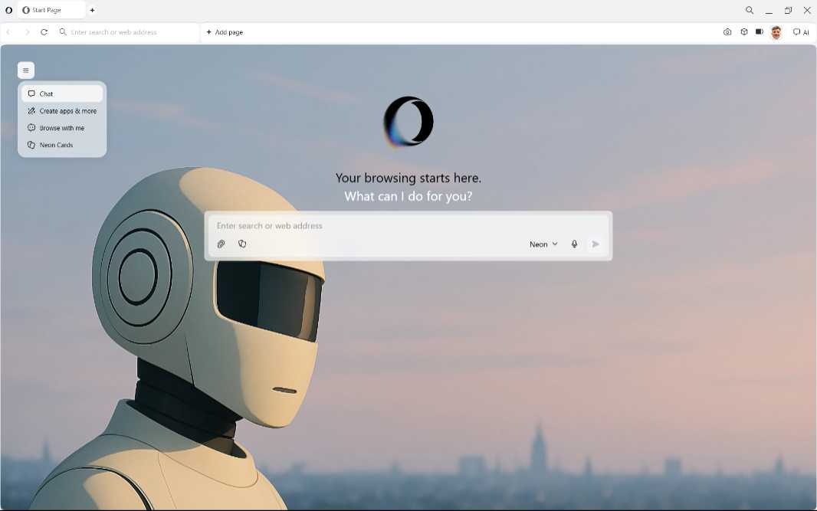Select Browse with me option
This screenshot has height=511, width=817.
pos(62,128)
